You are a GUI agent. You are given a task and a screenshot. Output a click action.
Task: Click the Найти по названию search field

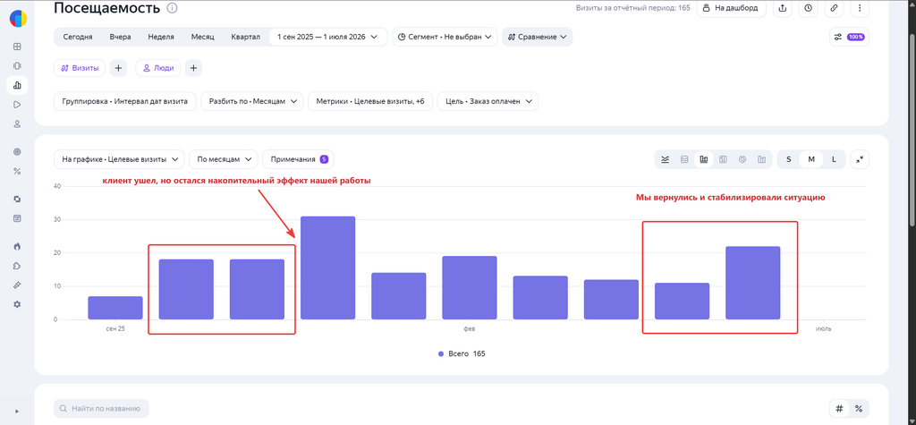101,408
